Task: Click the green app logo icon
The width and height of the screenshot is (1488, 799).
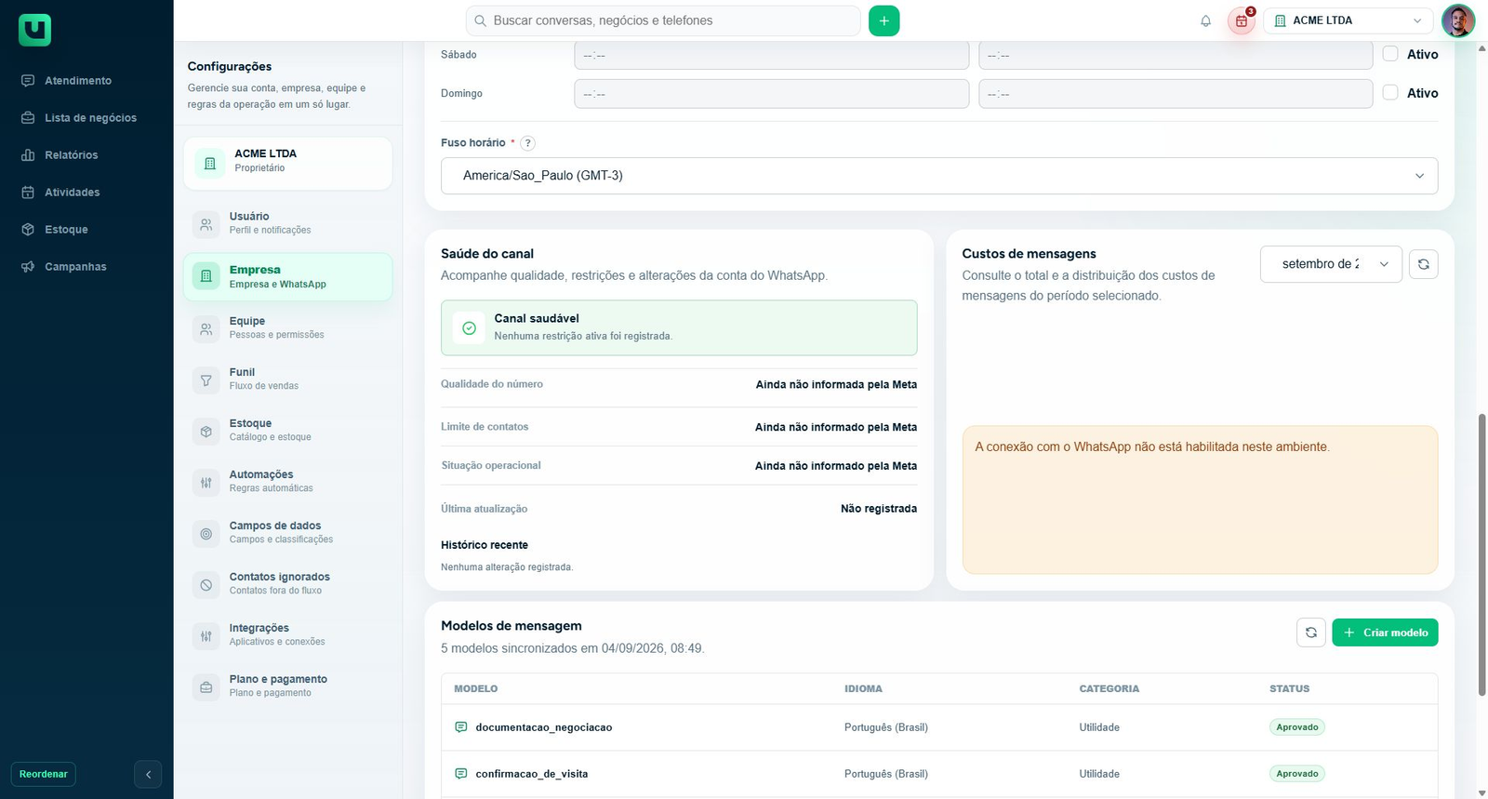Action: pos(34,30)
